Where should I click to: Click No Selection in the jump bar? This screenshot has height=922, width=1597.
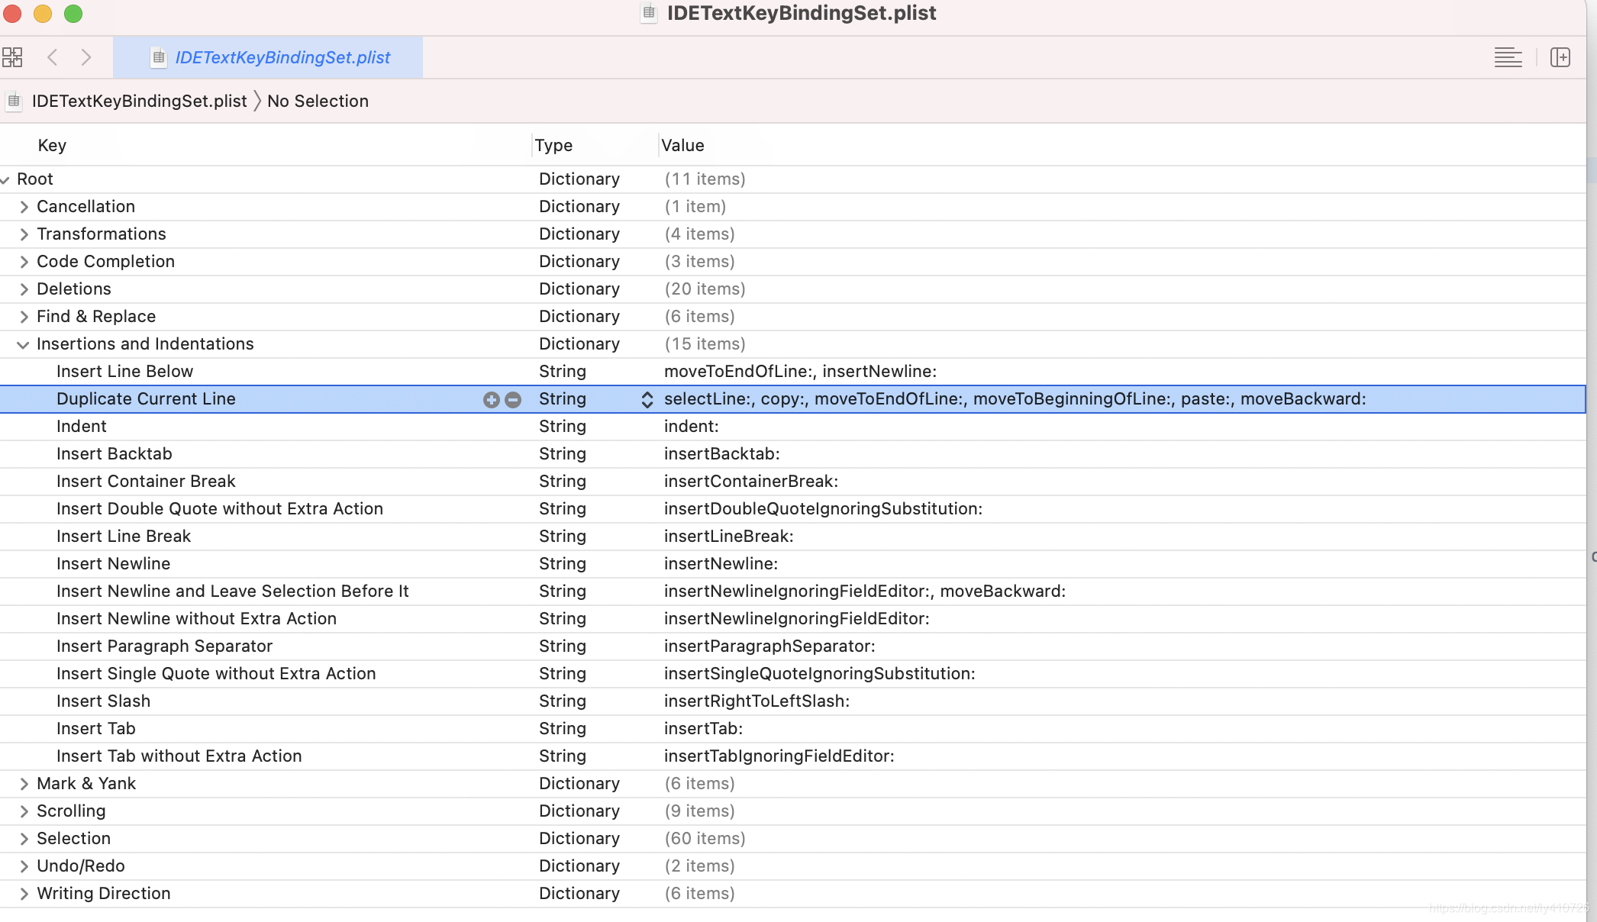click(318, 101)
